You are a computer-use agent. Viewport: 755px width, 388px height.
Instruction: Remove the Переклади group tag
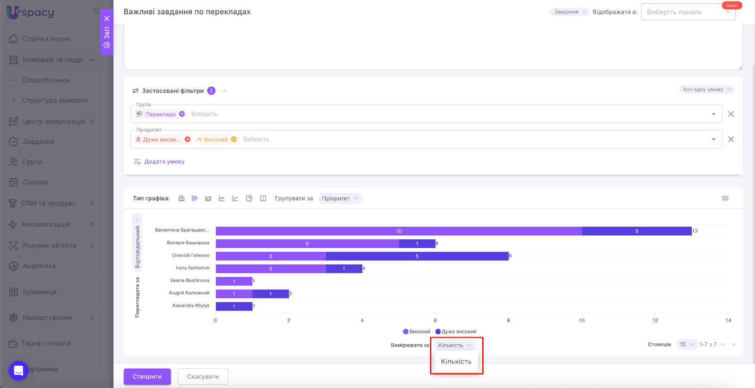[x=182, y=114]
